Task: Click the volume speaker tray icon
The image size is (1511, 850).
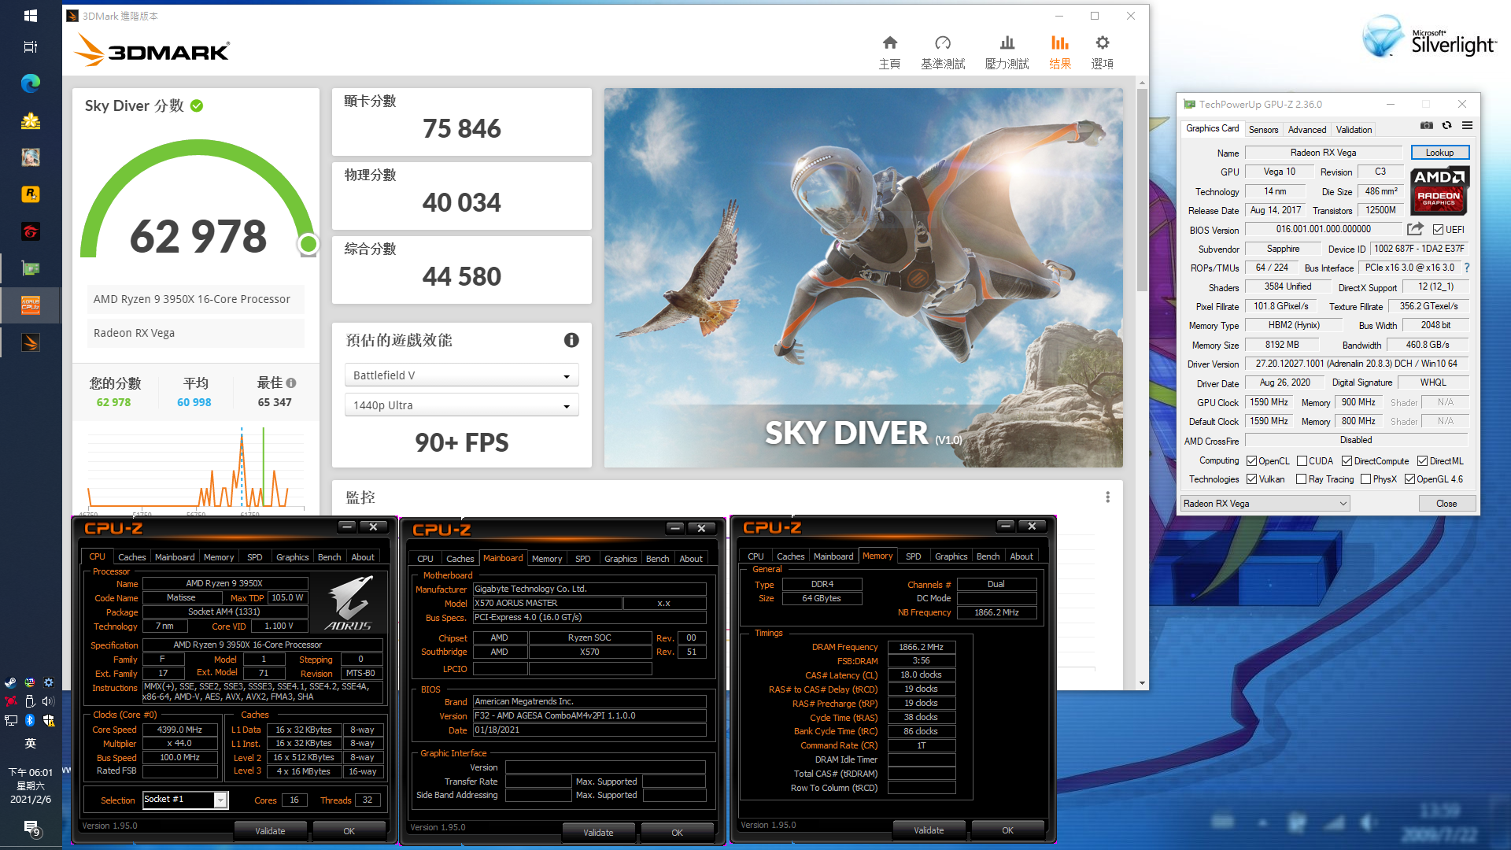Action: point(48,701)
